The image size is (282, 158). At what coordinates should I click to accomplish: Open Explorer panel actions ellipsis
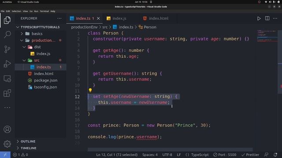59,18
